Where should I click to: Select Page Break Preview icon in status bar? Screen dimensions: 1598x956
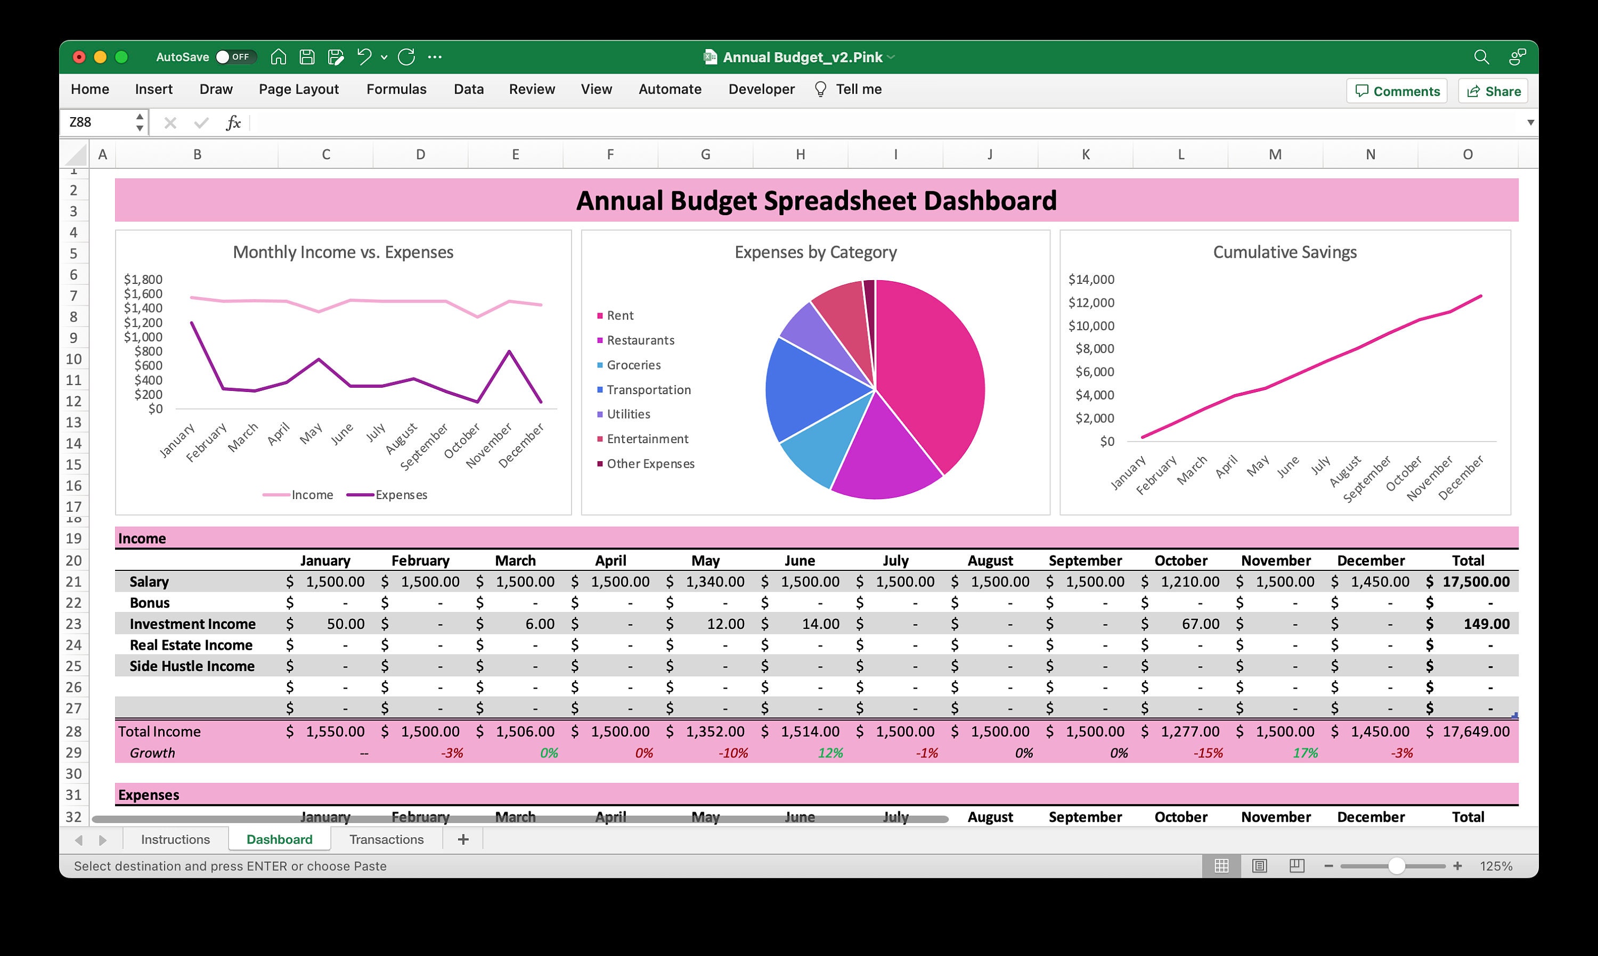coord(1295,866)
